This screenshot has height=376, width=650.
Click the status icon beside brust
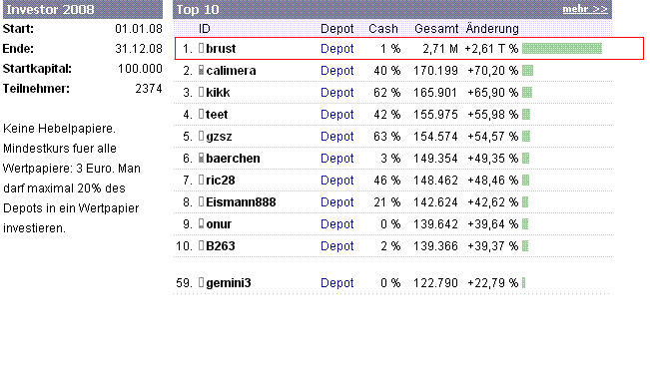[x=201, y=48]
